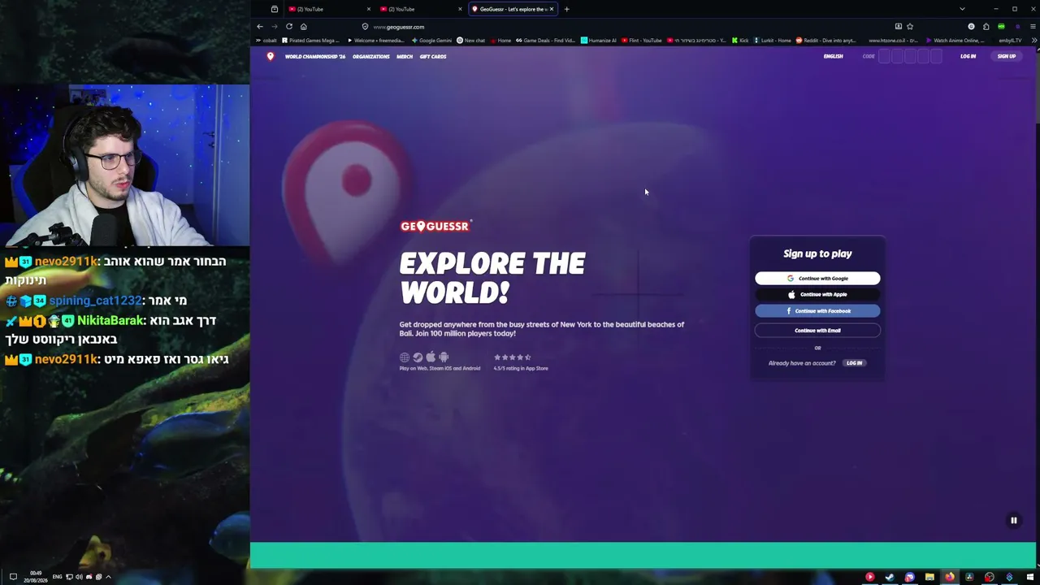The width and height of the screenshot is (1040, 585).
Task: Open the Google Gemini bookmark
Action: 431,41
